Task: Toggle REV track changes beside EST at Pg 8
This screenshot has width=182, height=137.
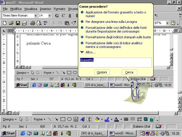Action: coord(111,126)
